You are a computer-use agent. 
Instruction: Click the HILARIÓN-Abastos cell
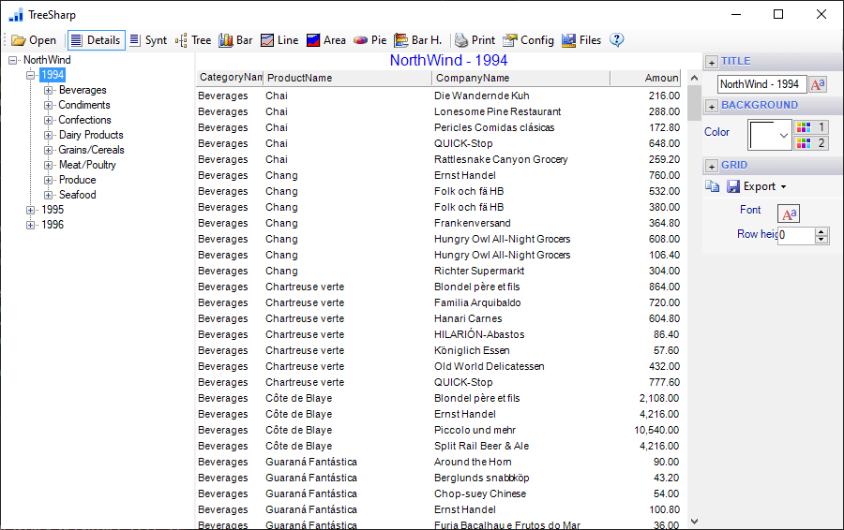tap(479, 334)
